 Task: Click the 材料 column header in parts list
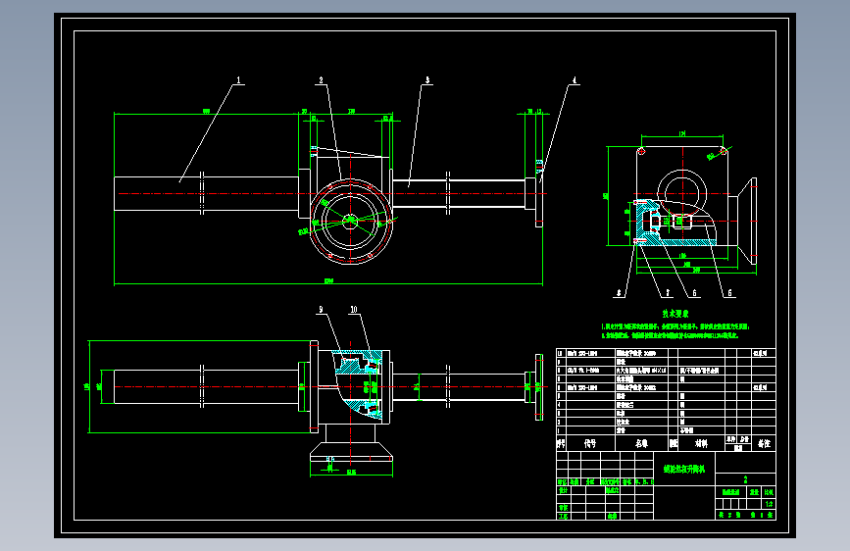tap(701, 443)
